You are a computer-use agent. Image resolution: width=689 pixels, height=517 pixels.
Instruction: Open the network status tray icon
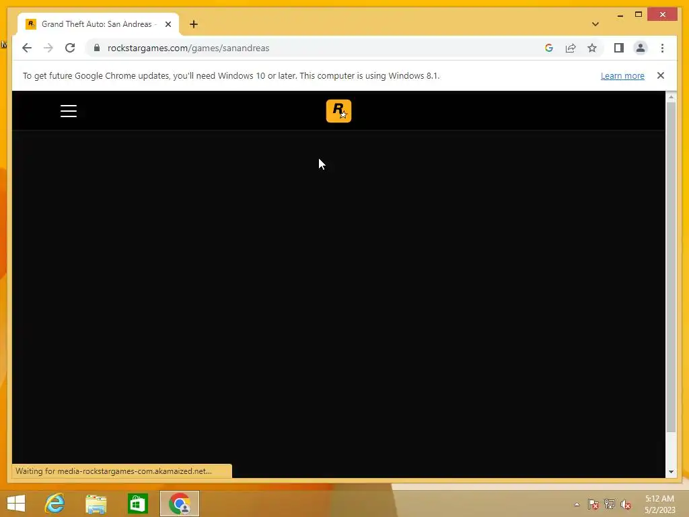pyautogui.click(x=609, y=504)
